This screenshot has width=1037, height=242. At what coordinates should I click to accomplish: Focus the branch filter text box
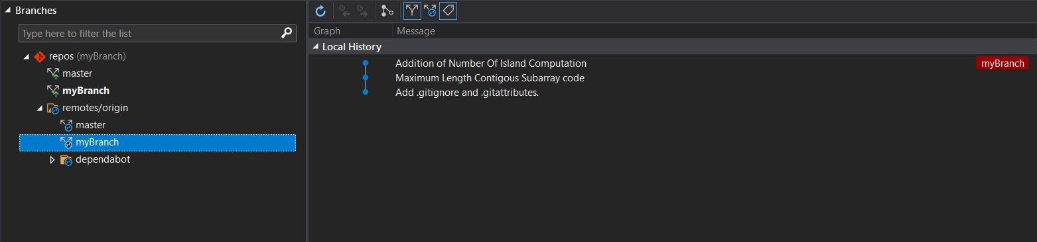tap(150, 33)
